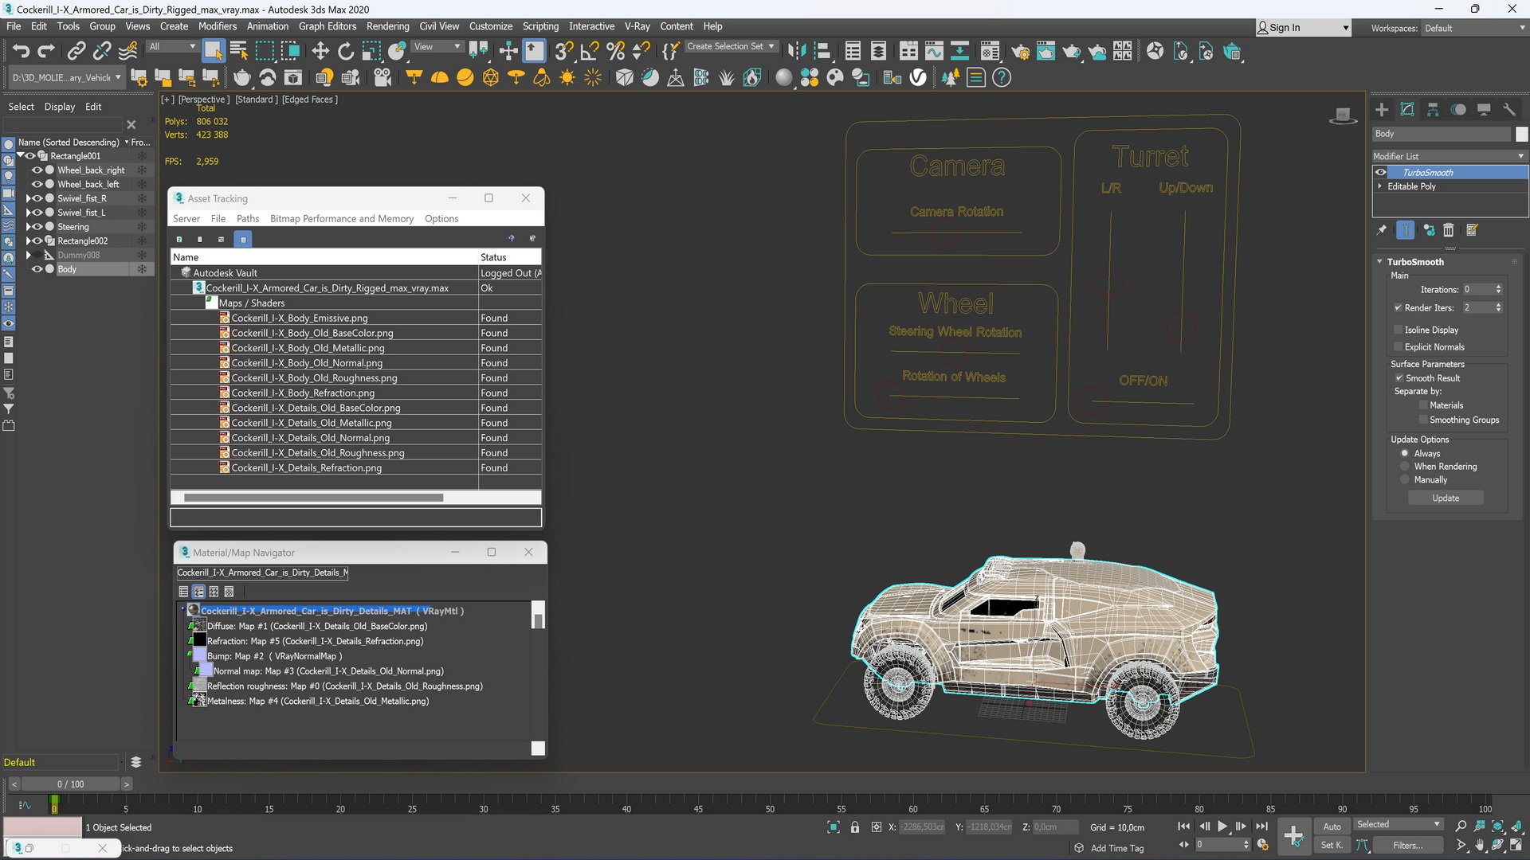Open the Rendered Frame Window icon
This screenshot has width=1530, height=860.
click(1045, 52)
